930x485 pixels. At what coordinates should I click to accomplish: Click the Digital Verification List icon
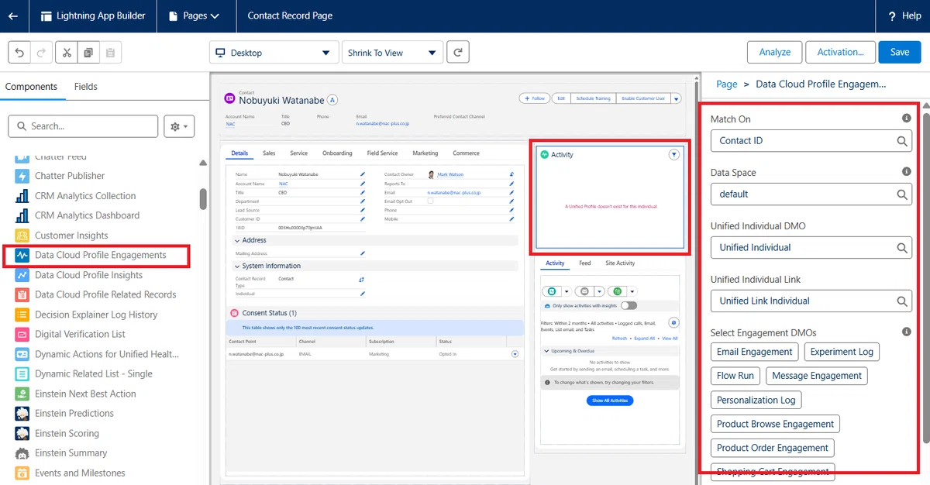pos(22,334)
